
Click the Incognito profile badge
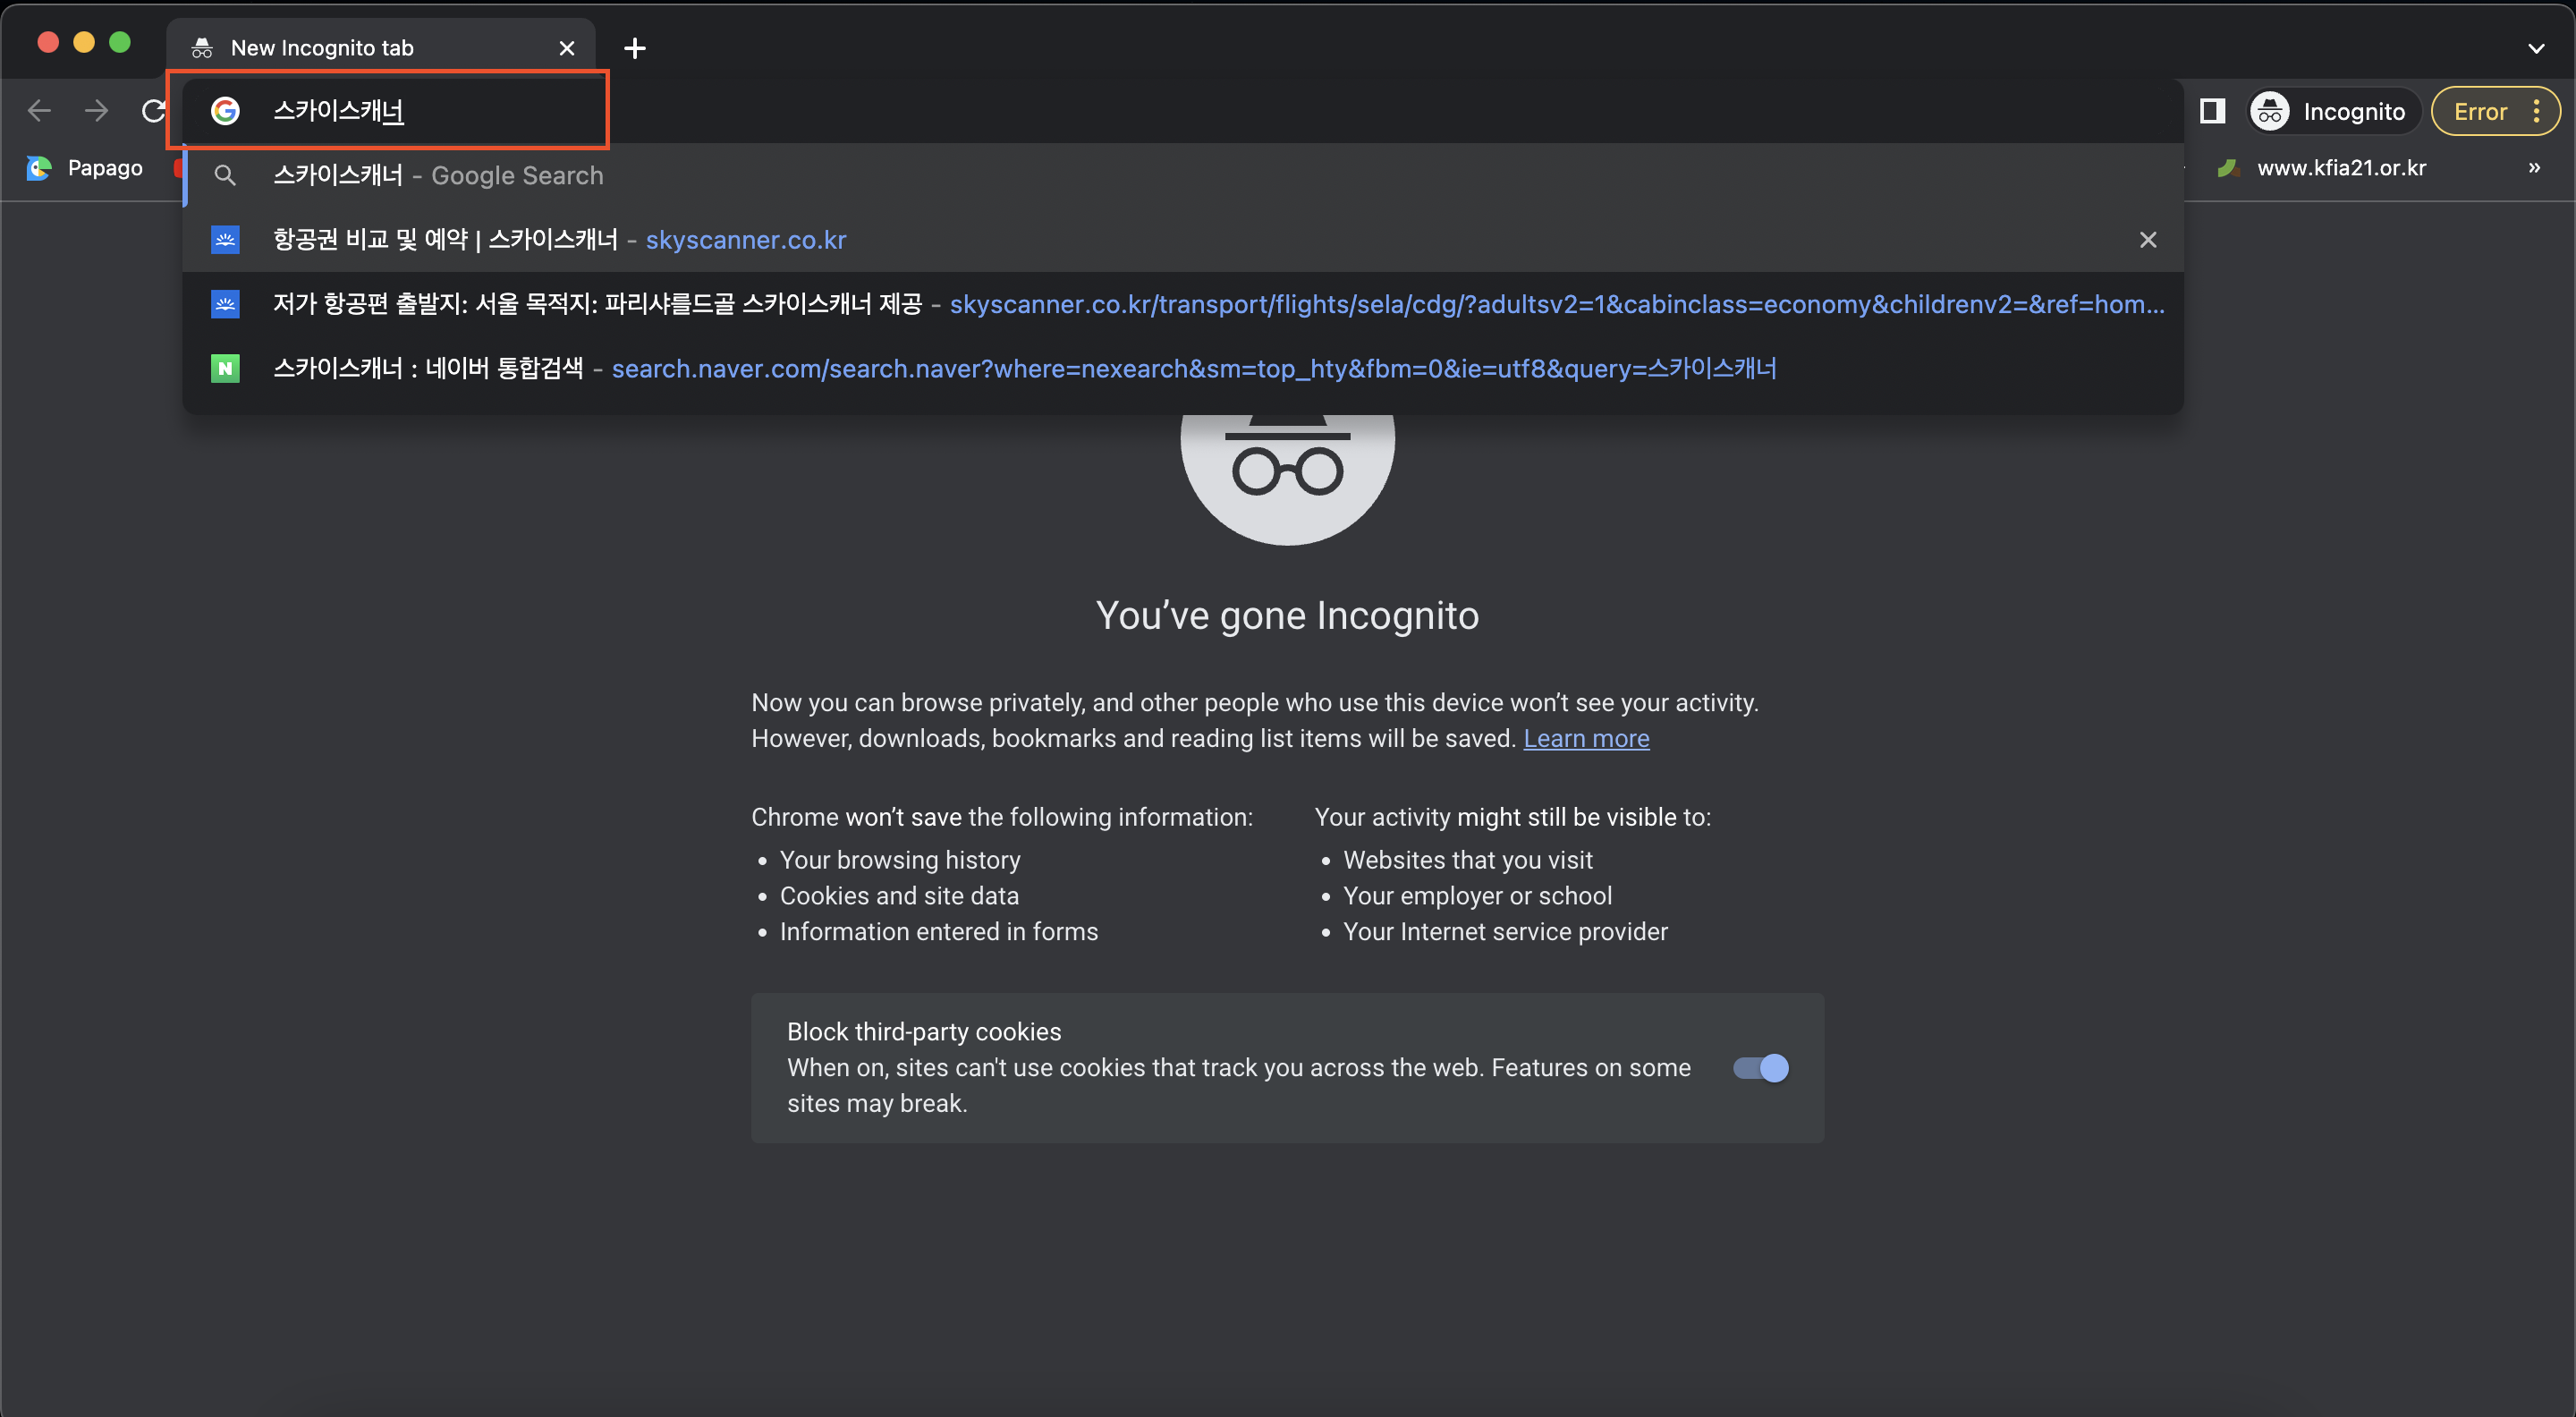(x=2334, y=111)
